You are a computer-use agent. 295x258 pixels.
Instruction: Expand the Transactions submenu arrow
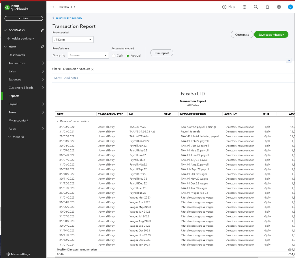pyautogui.click(x=43, y=63)
